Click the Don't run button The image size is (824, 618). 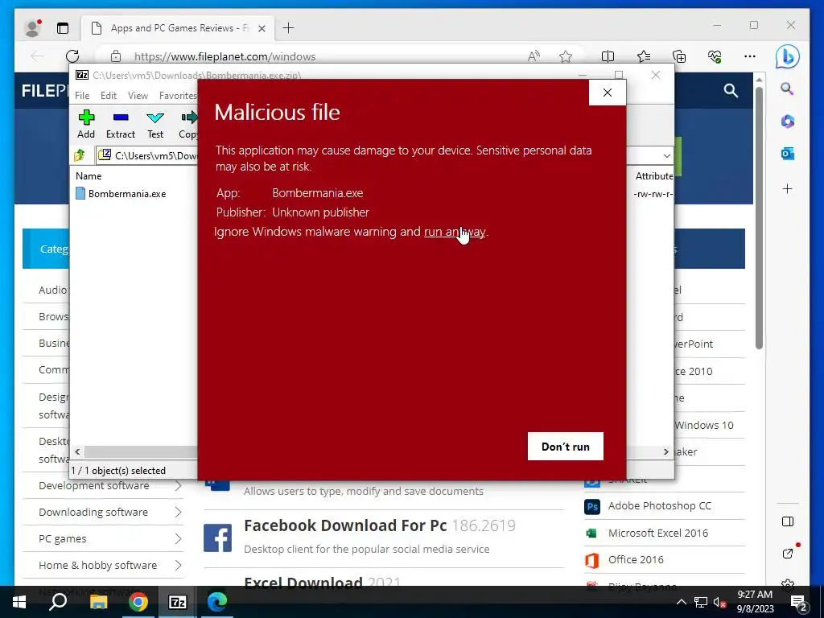566,446
